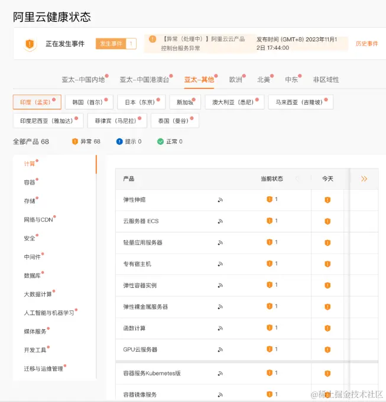This screenshot has height=402, width=386.
Task: Click the RSS subscribe icon for 函数计算
Action: tap(220, 328)
